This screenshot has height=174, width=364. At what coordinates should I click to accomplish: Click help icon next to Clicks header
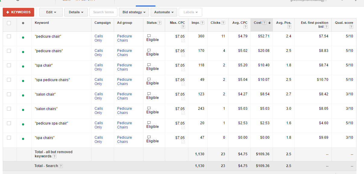point(223,23)
